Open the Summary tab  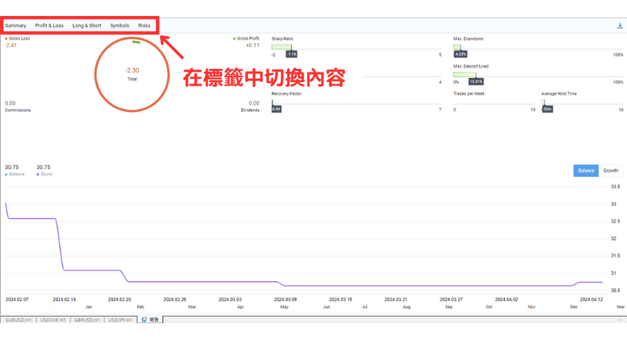[x=15, y=26]
